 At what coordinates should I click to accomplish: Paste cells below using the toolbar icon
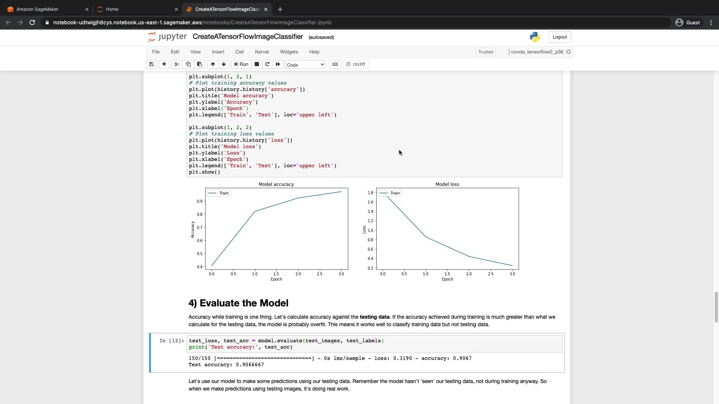click(200, 64)
